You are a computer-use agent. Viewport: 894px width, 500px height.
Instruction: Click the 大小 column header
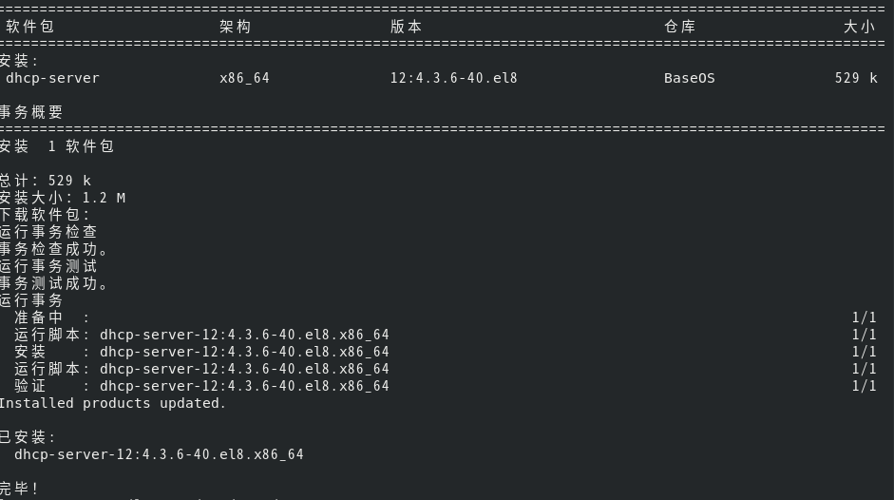click(859, 27)
